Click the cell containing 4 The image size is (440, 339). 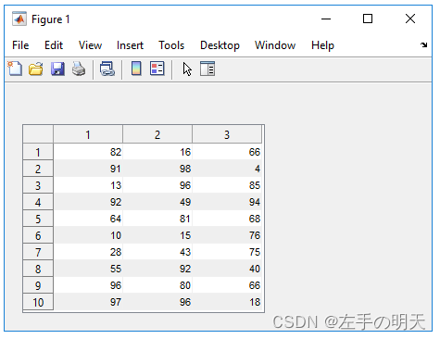pyautogui.click(x=227, y=169)
